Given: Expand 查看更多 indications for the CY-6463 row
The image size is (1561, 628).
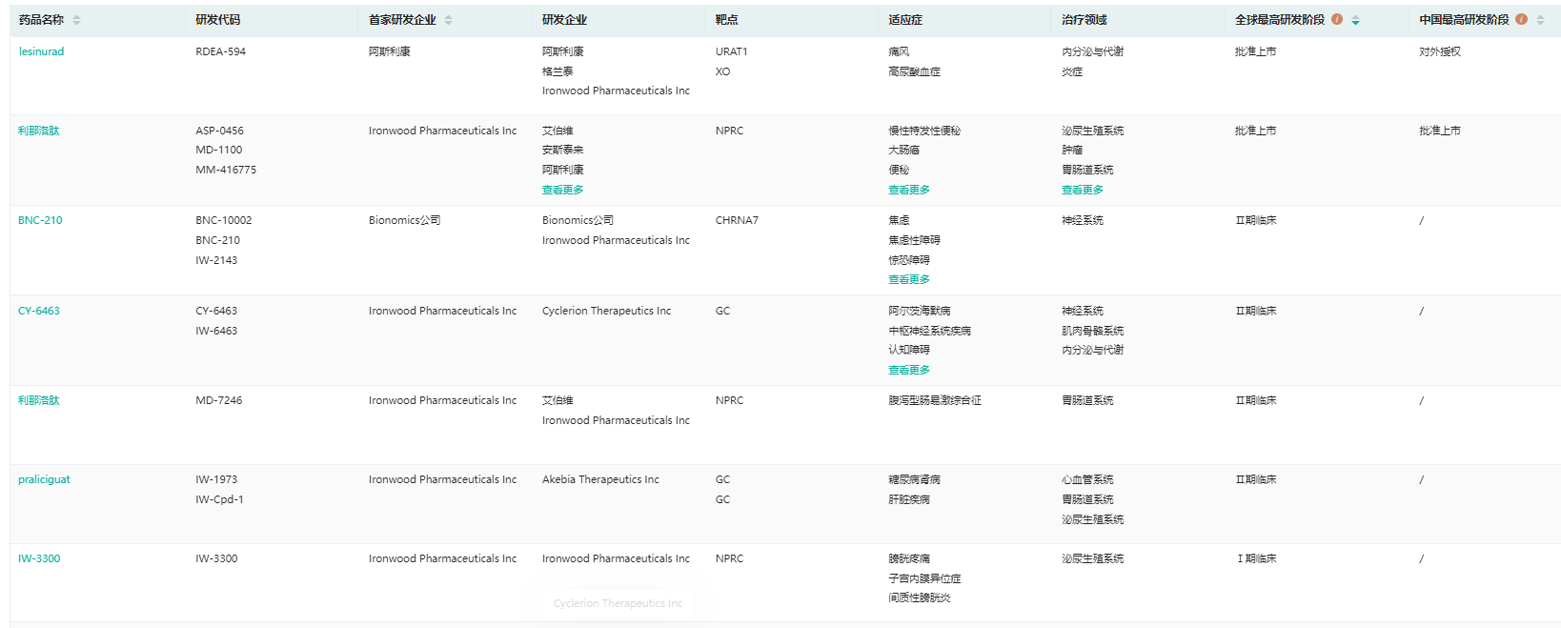Looking at the screenshot, I should tap(909, 370).
